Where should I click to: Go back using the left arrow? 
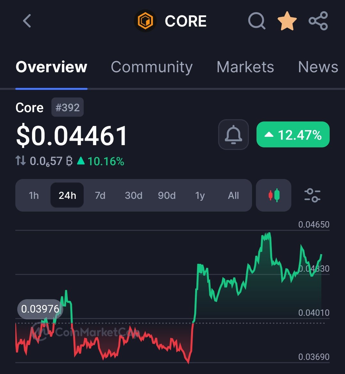tap(27, 21)
